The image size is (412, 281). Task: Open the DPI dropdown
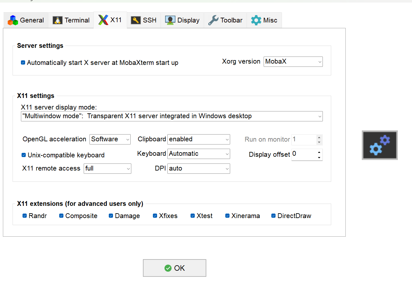point(199,169)
